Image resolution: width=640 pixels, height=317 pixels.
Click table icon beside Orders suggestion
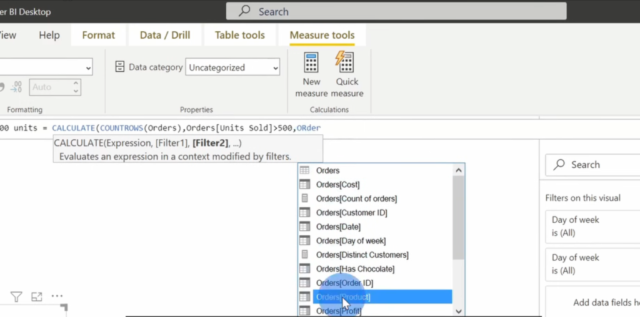click(x=304, y=170)
